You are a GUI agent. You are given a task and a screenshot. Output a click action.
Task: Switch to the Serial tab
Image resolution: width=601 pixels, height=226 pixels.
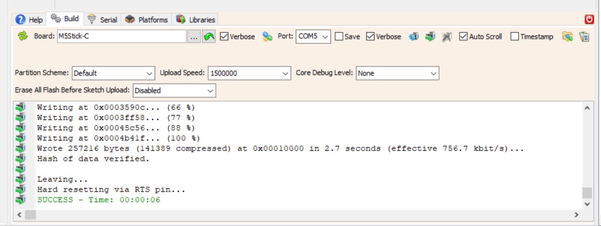pos(103,20)
